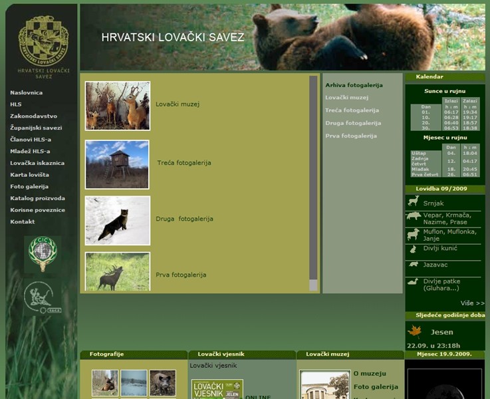Click the autumn leaf icon beside Jesen
490x399 pixels.
point(415,332)
